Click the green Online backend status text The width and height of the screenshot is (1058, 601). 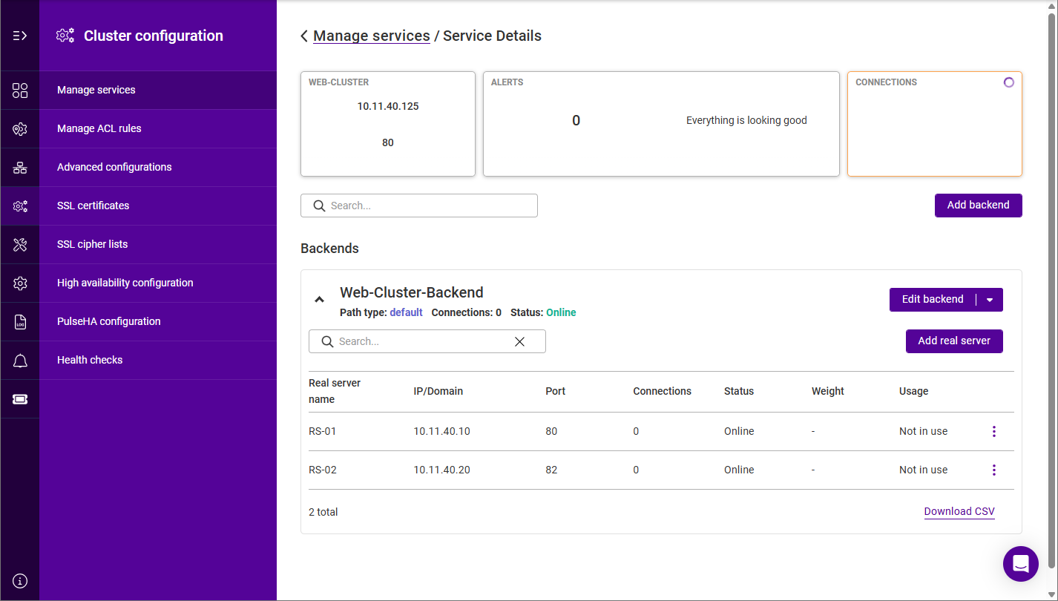(x=562, y=312)
